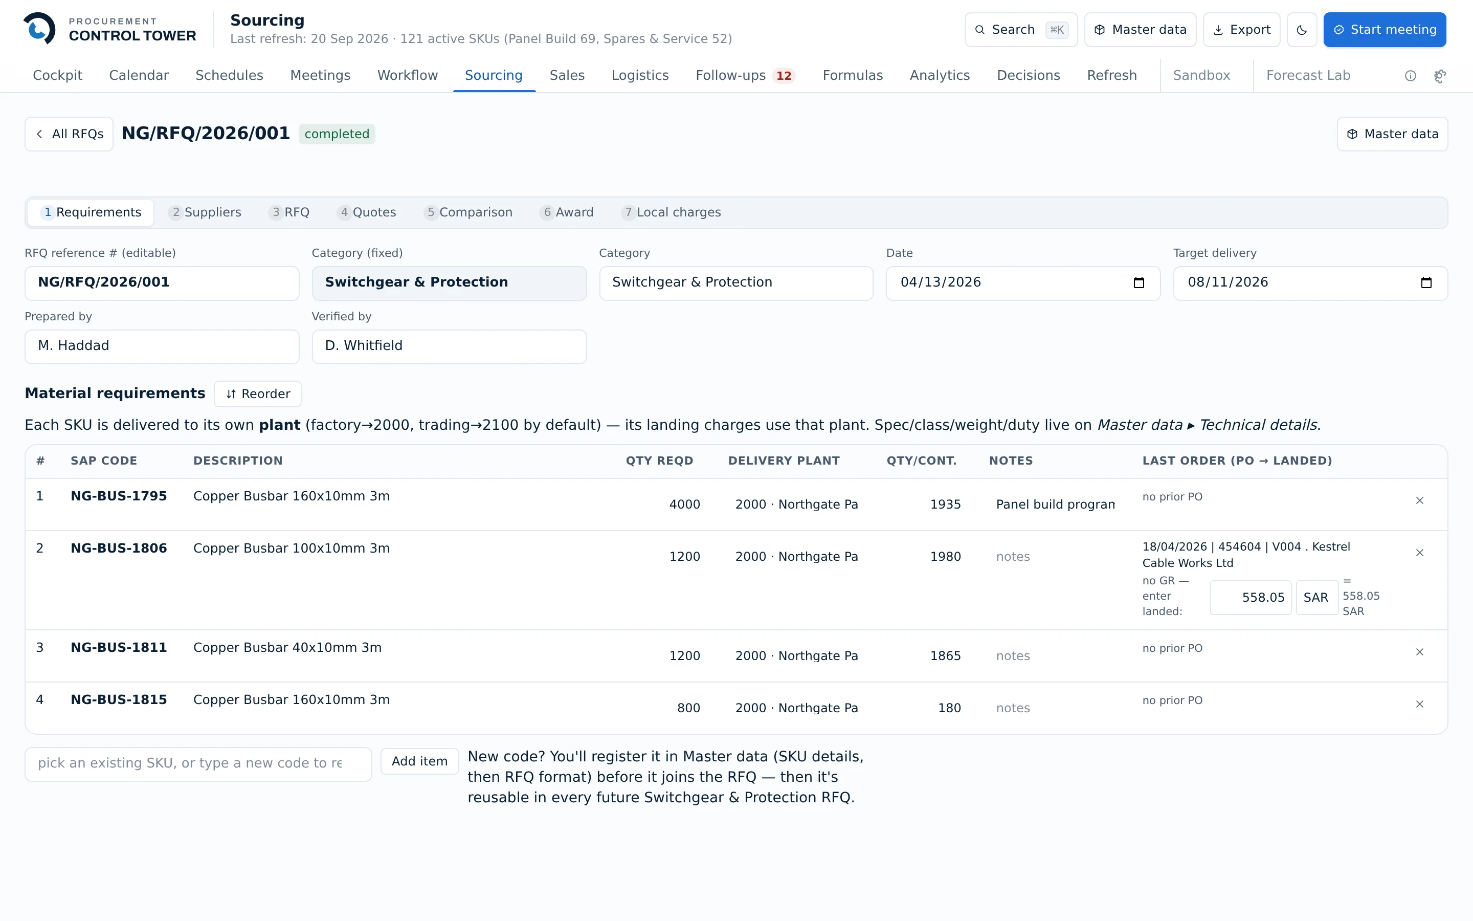
Task: Open Master data from top header
Action: click(x=1140, y=30)
